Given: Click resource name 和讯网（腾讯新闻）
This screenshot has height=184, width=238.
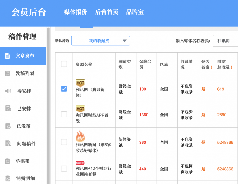Looking at the screenshot, I should coord(90,92).
